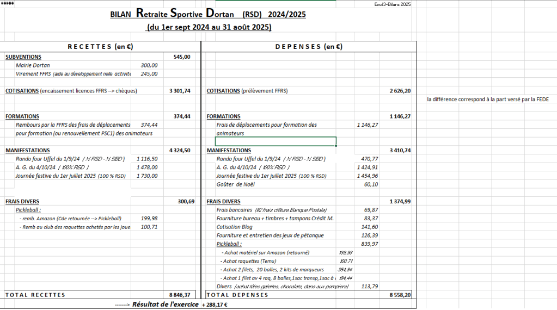This screenshot has width=557, height=310.
Task: Click the TOTAL RECETTES value 8 846,37
Action: point(180,295)
